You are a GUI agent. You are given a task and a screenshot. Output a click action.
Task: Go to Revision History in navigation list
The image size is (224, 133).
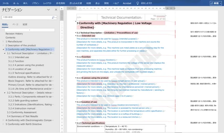pos(14,34)
